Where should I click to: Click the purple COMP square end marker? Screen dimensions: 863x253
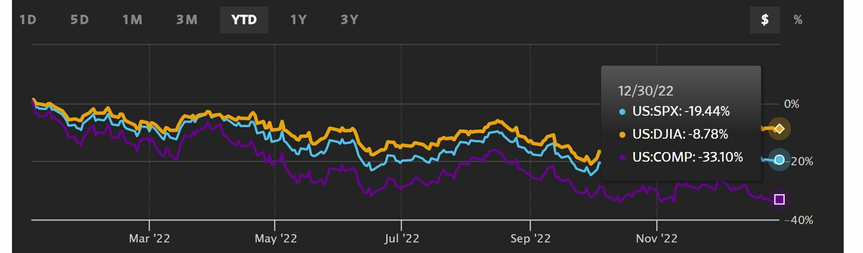point(779,199)
